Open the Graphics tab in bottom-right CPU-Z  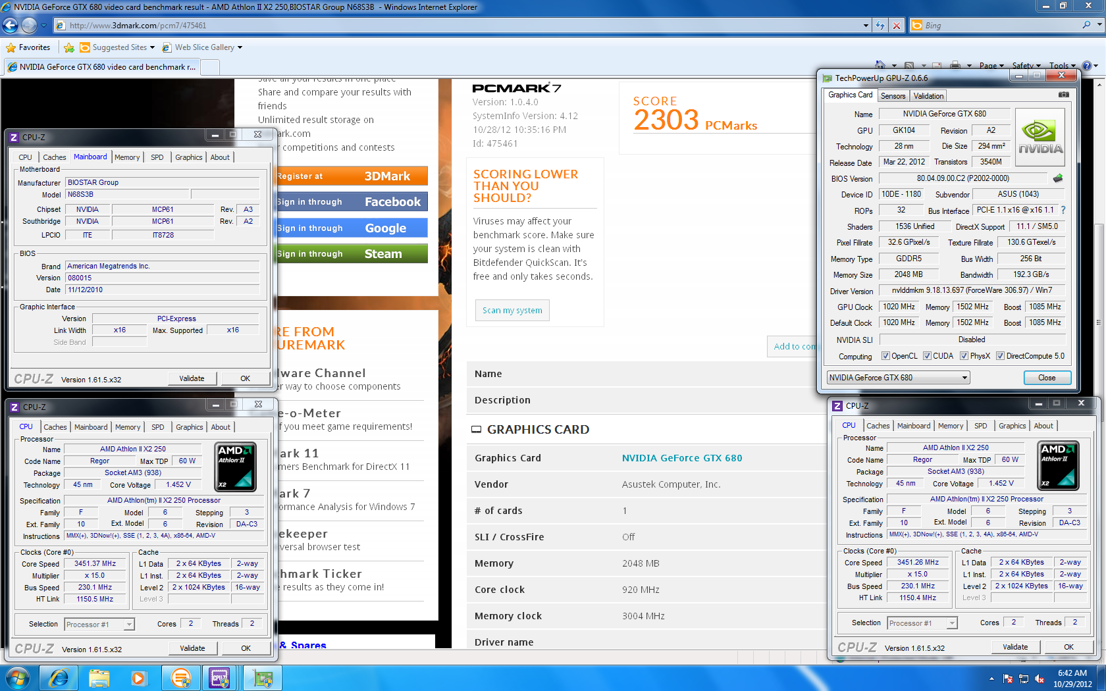(x=1012, y=426)
